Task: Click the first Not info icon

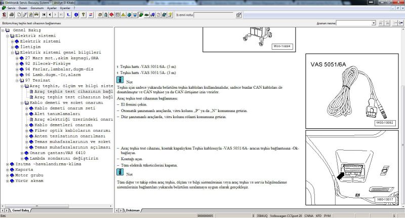Action: click(120, 80)
